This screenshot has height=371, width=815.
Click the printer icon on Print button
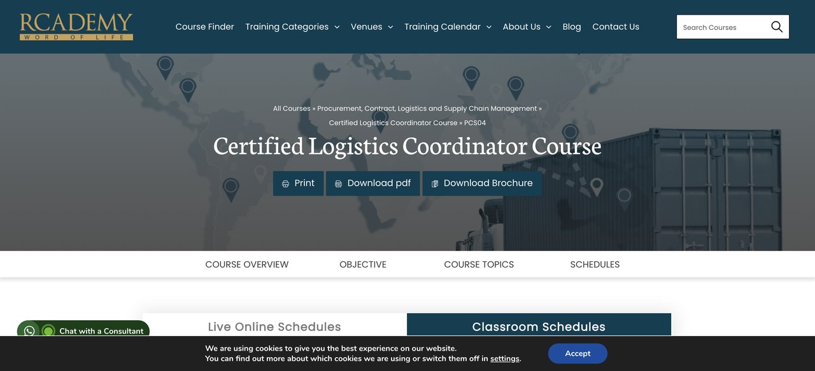coord(285,184)
